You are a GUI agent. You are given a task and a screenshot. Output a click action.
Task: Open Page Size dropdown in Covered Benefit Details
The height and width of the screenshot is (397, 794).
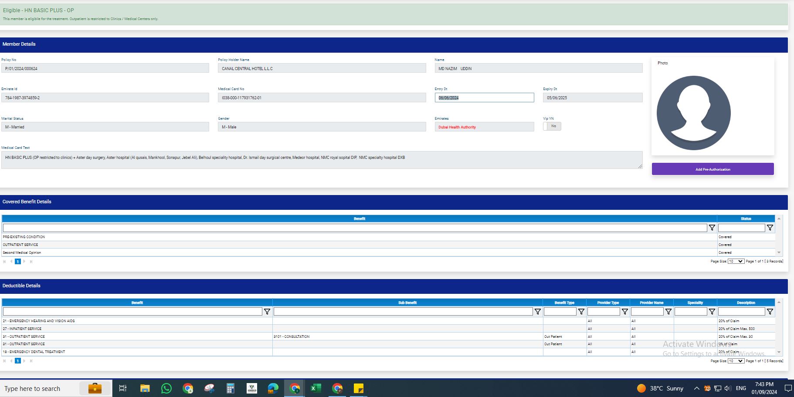[x=736, y=261]
